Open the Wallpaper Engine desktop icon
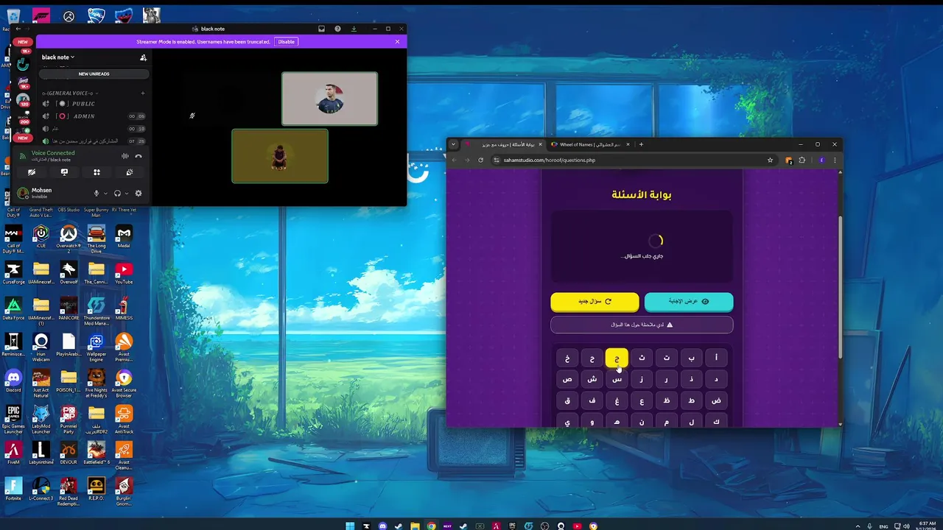The image size is (943, 530). tap(96, 344)
